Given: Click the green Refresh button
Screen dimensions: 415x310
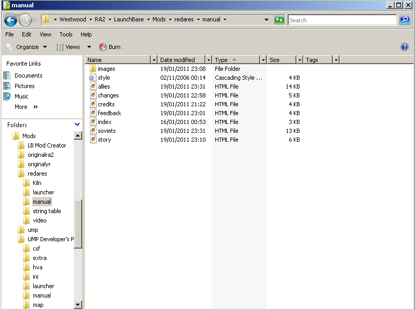Looking at the screenshot, I should 279,20.
